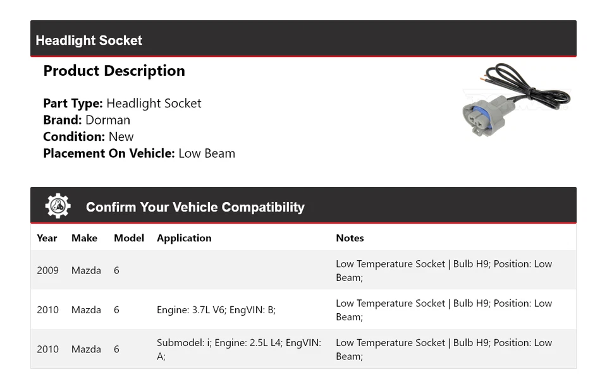
Task: Click the Application column header
Action: tap(184, 238)
